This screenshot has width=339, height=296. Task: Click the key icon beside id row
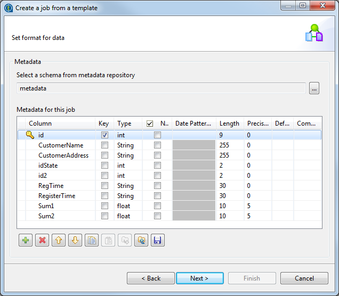pos(30,135)
